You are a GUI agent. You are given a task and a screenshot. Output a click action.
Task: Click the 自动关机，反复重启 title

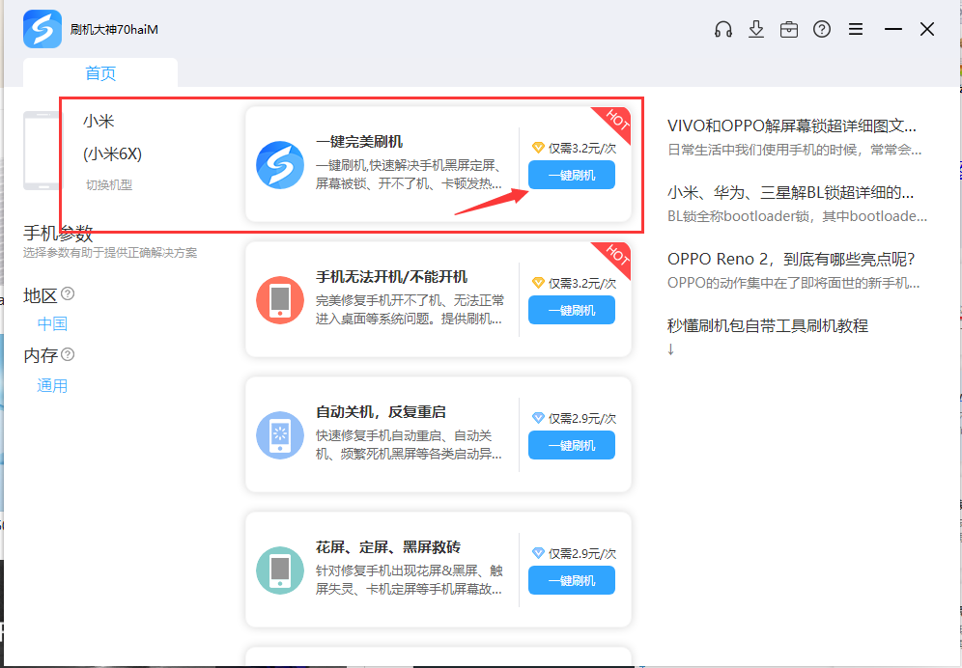click(x=381, y=411)
